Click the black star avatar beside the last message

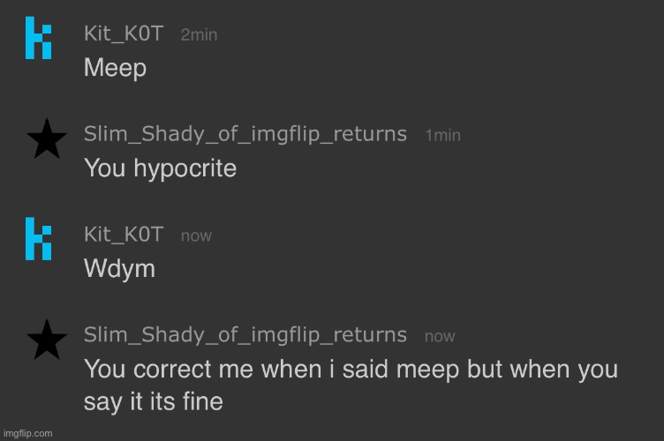[46, 340]
